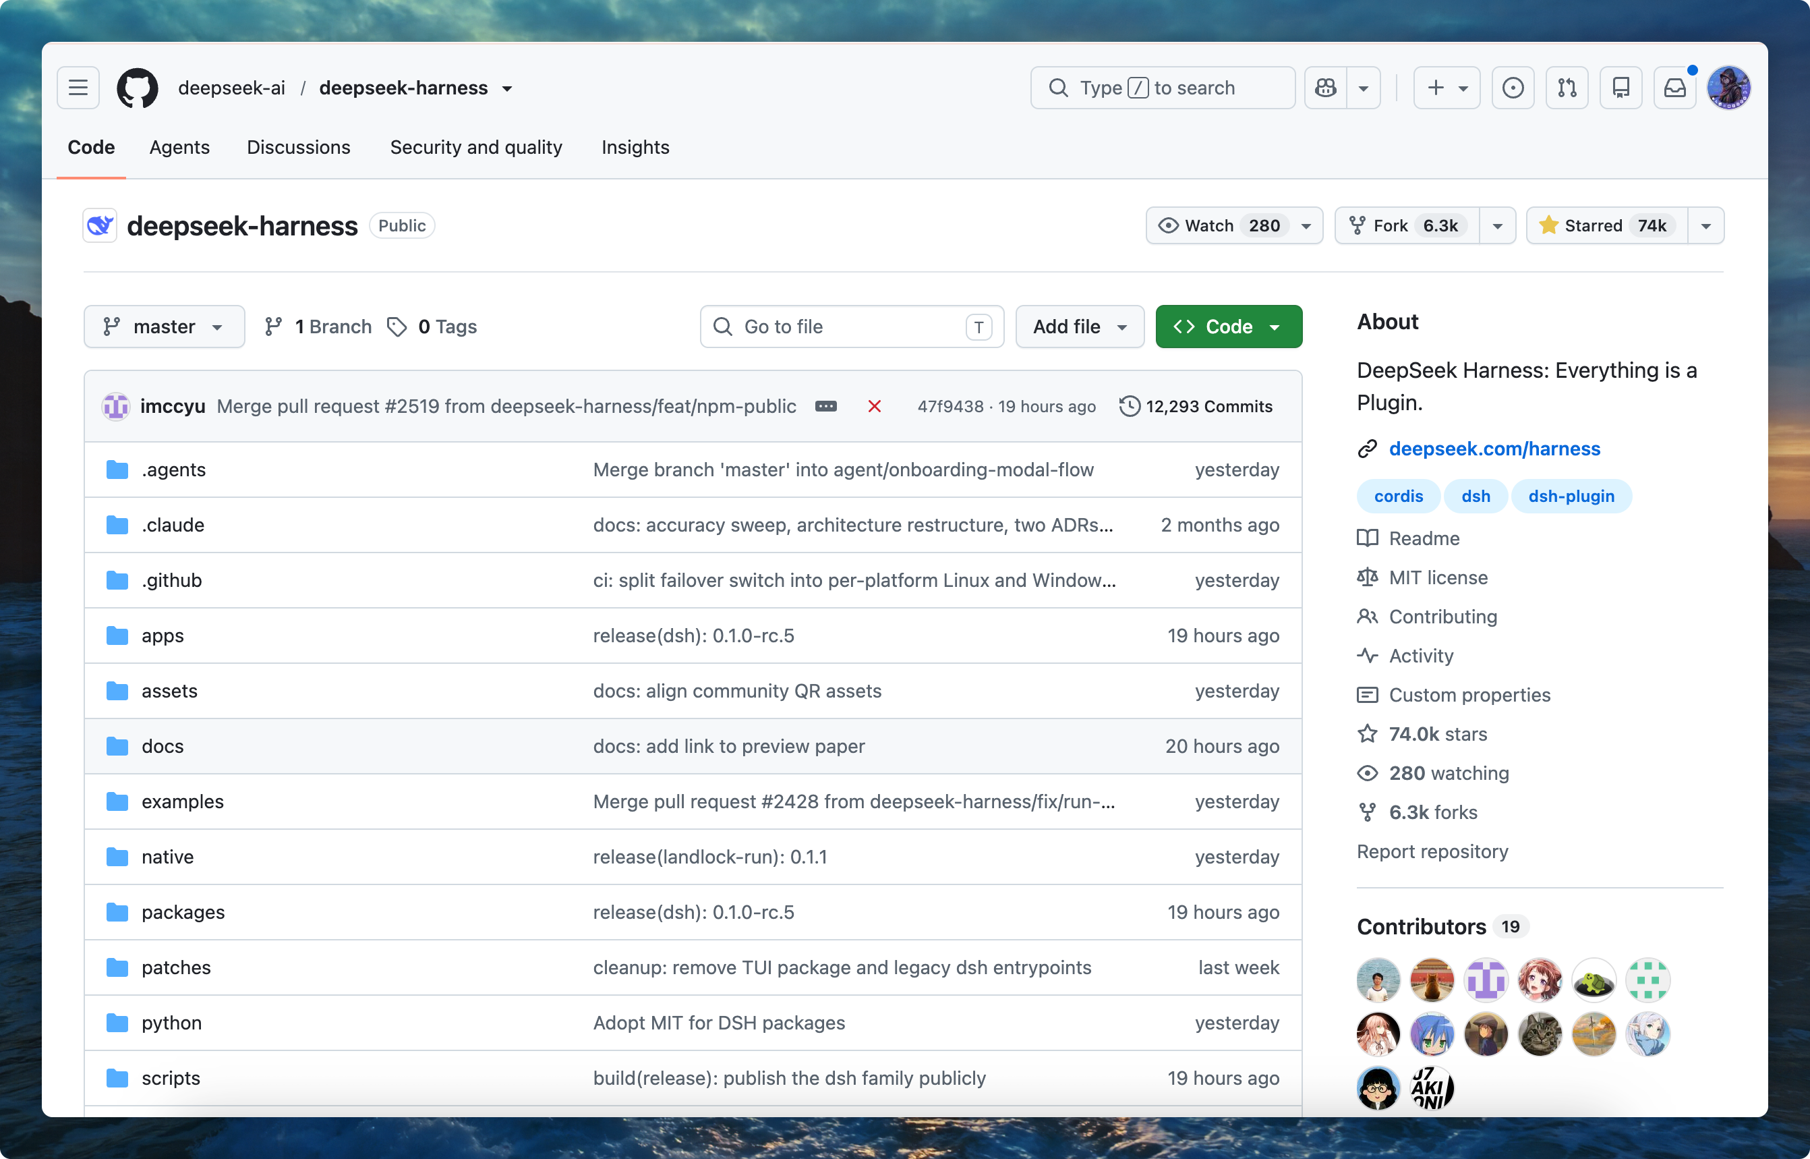Screen dimensions: 1810x1159
Task: Open commit 'release(landlock-run): 0.1.1'
Action: tap(710, 857)
